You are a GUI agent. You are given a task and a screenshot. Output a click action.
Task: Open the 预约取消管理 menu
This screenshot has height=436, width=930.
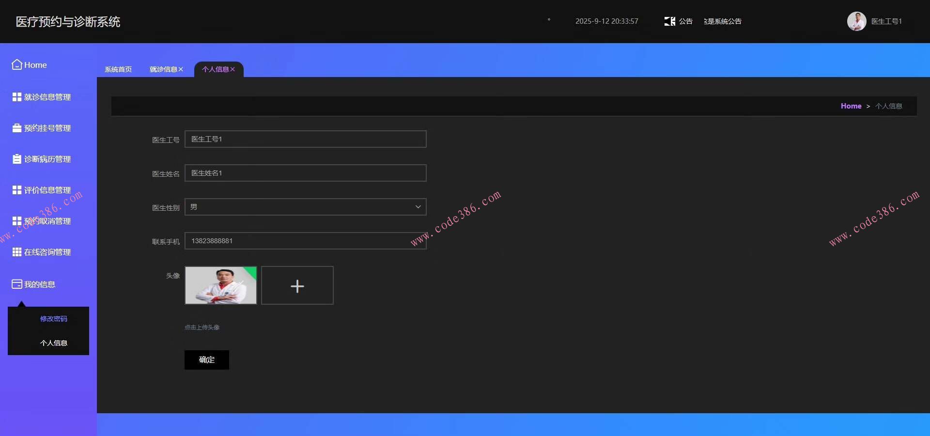(x=47, y=221)
